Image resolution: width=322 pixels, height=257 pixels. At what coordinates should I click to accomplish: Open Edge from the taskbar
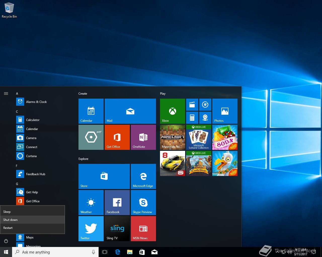117,252
